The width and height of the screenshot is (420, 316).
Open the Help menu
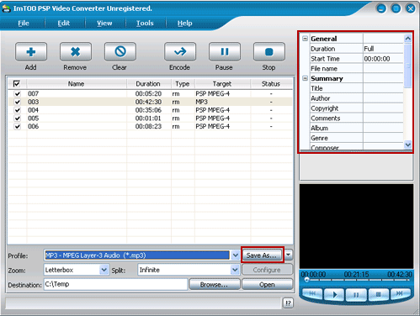[184, 24]
